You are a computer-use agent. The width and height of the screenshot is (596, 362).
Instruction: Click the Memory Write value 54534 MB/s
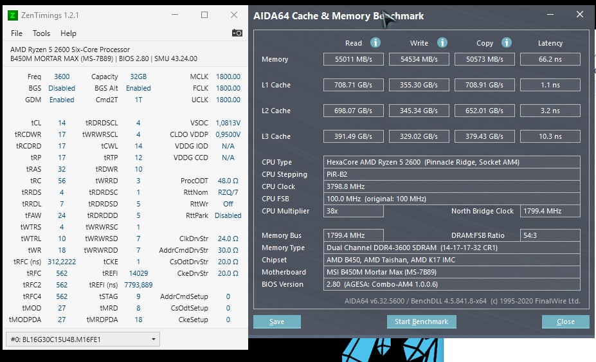419,59
